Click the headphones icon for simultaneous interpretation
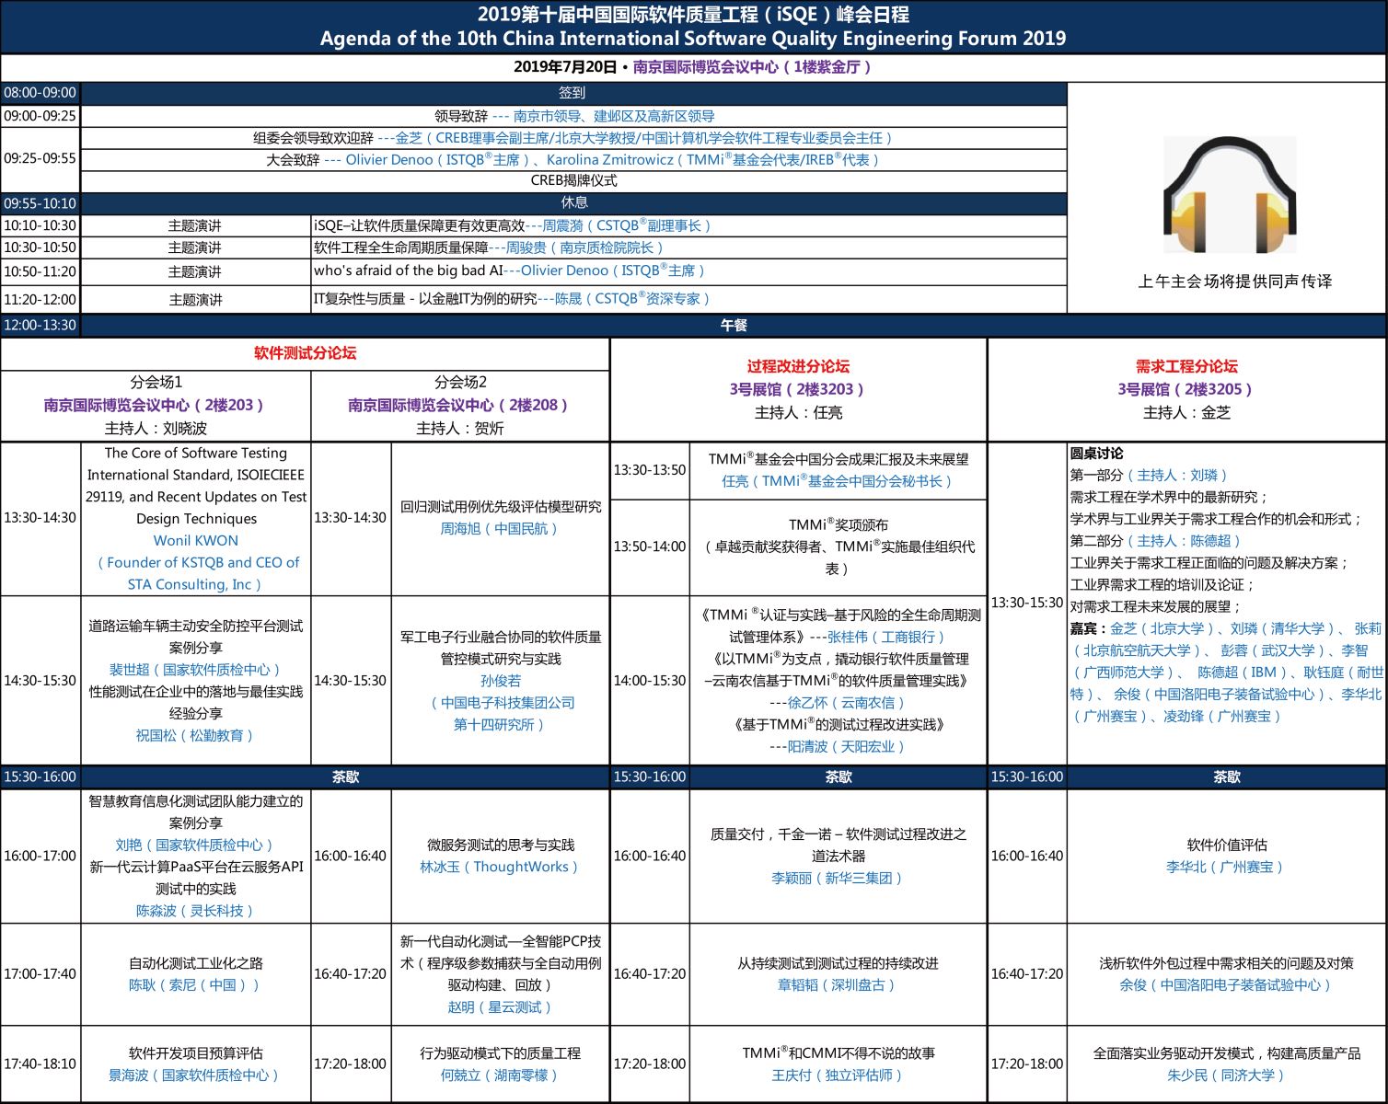 pos(1230,195)
